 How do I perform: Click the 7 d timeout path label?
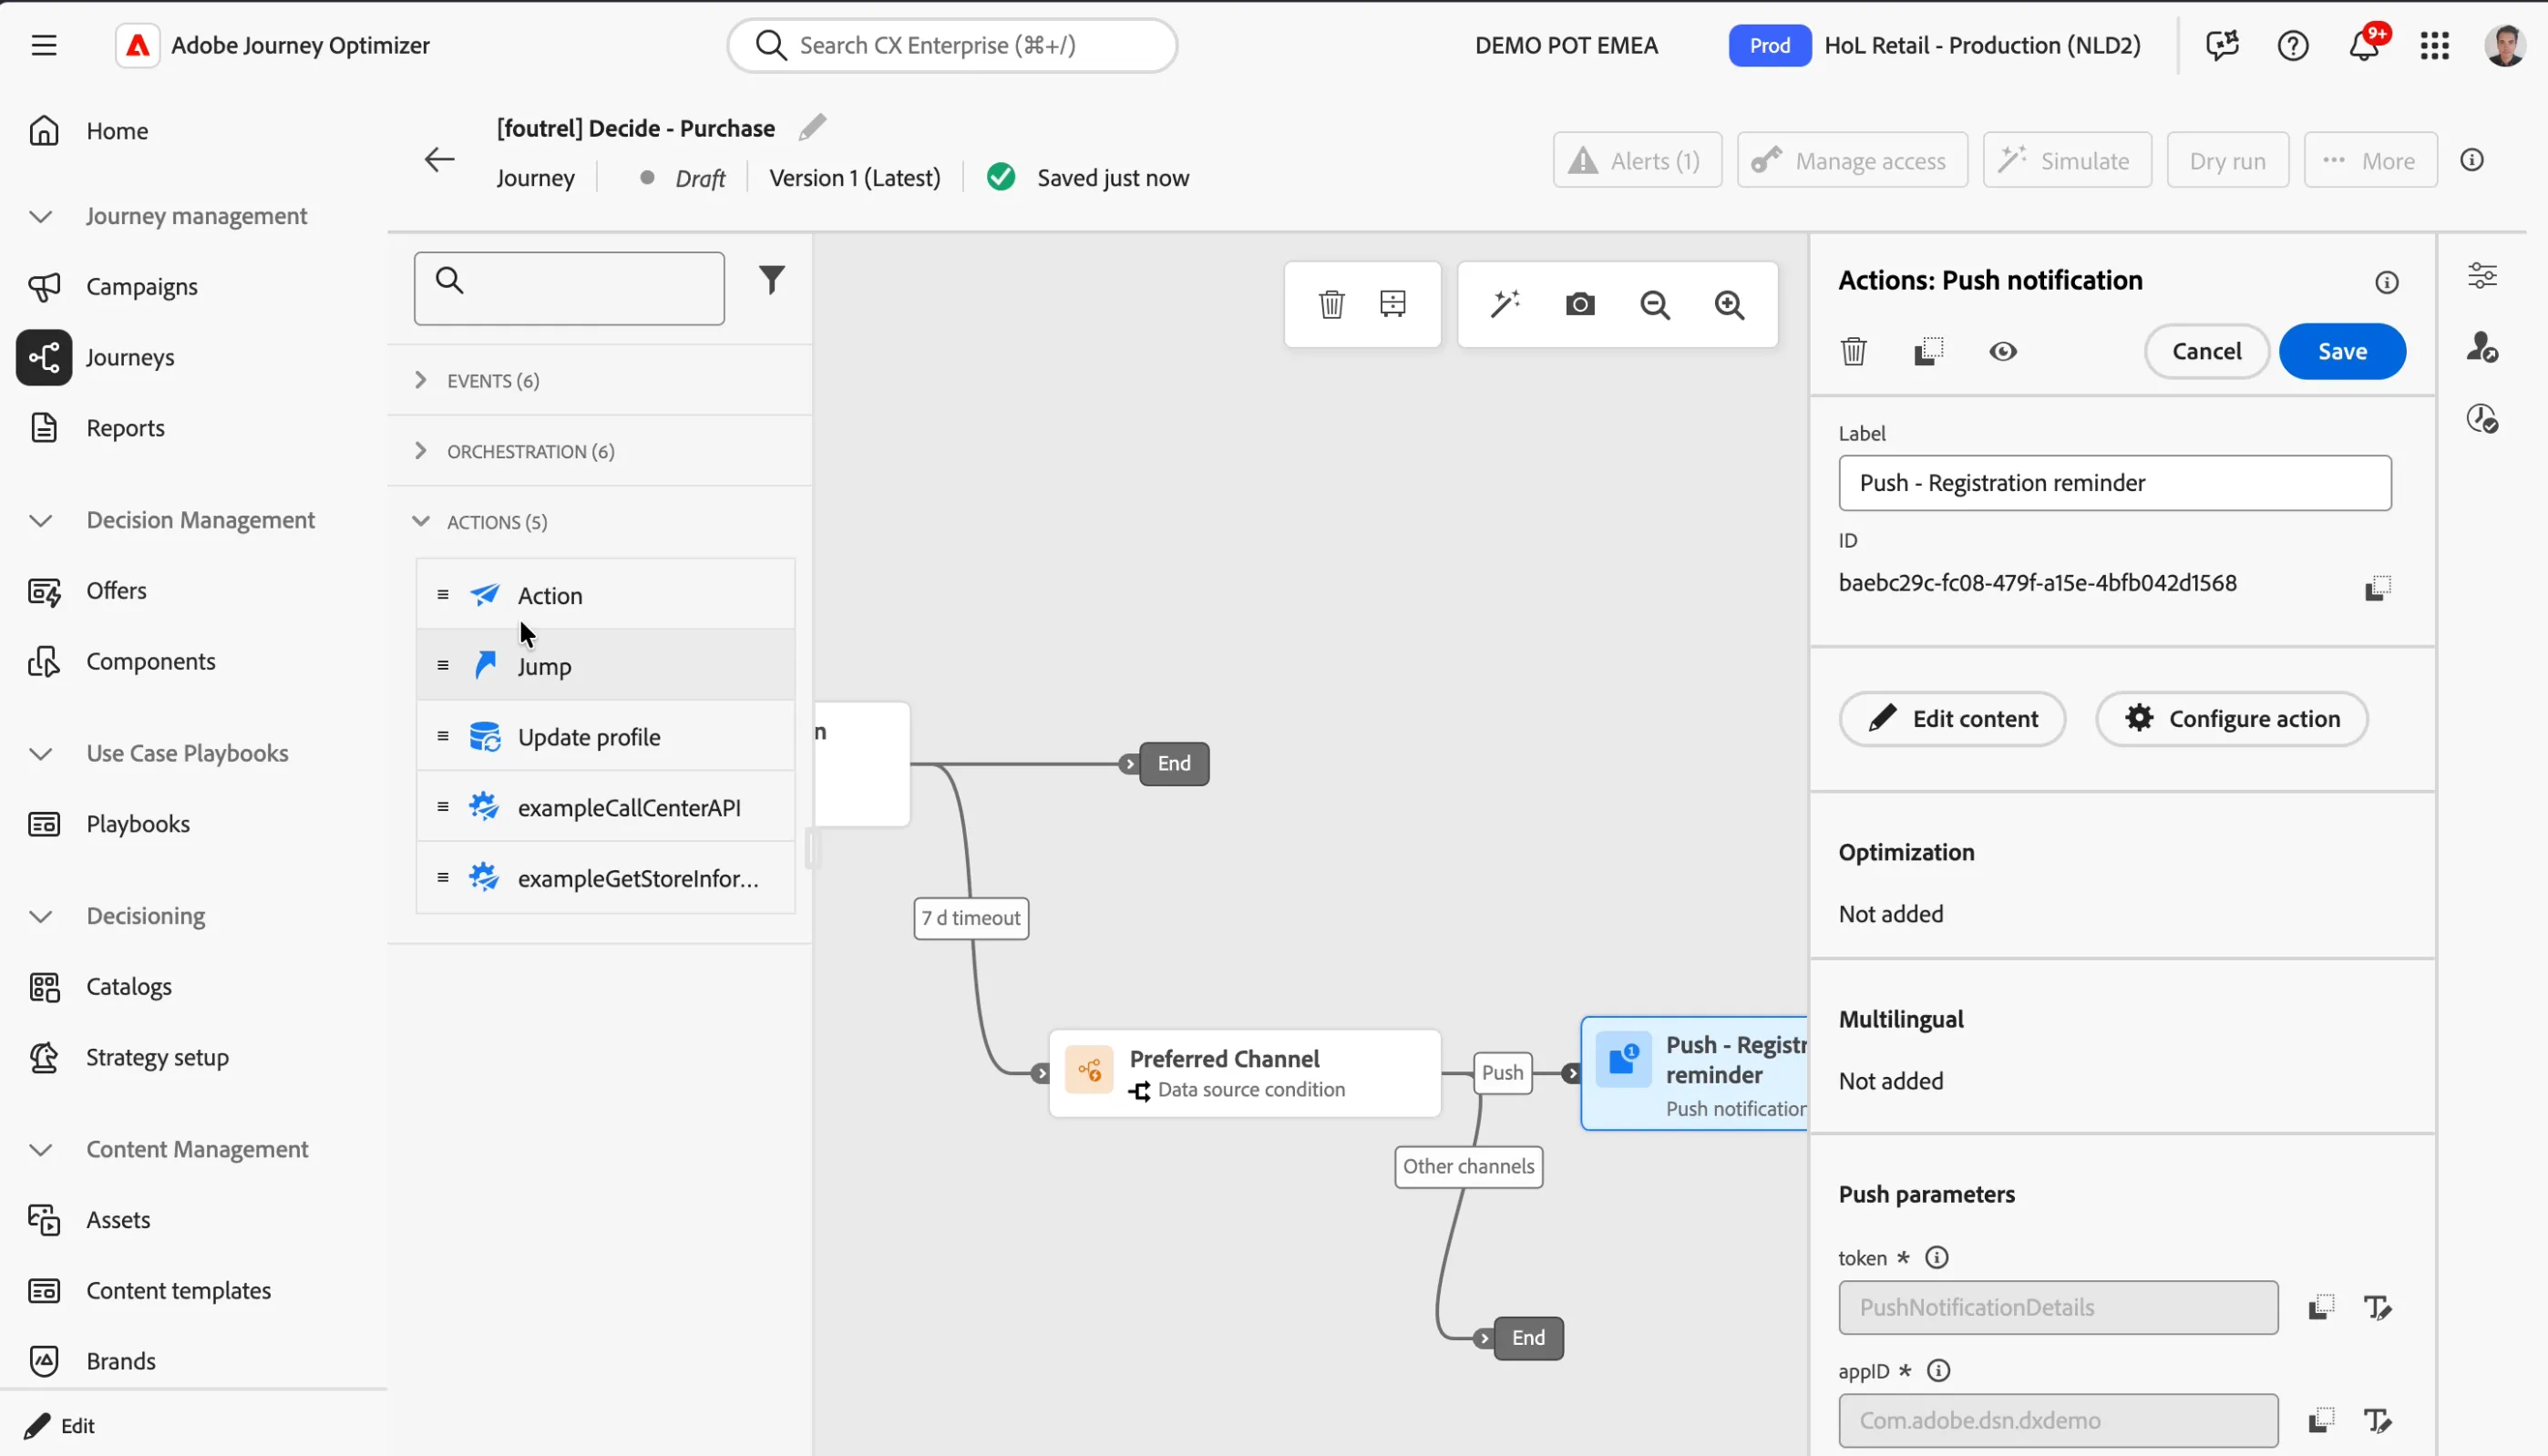point(971,918)
